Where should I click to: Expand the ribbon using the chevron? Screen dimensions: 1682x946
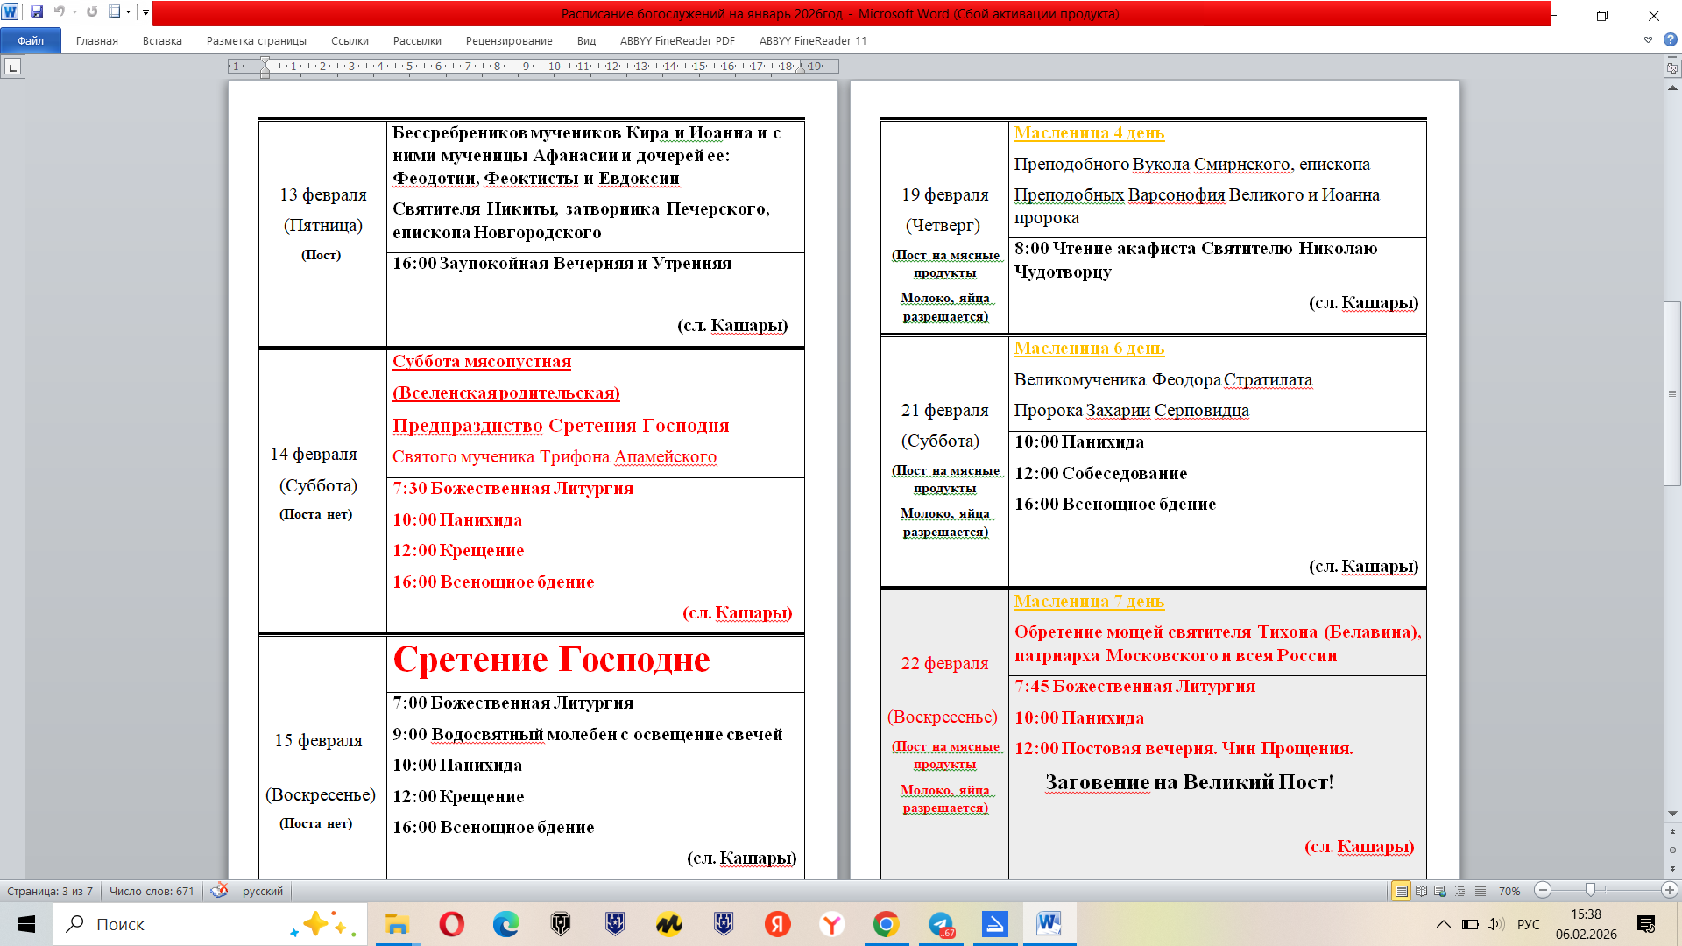coord(1648,40)
